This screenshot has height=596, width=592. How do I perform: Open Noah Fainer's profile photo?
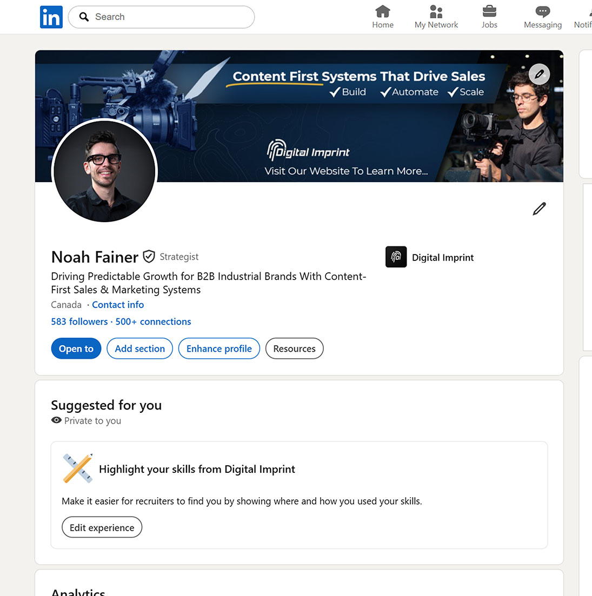point(104,171)
